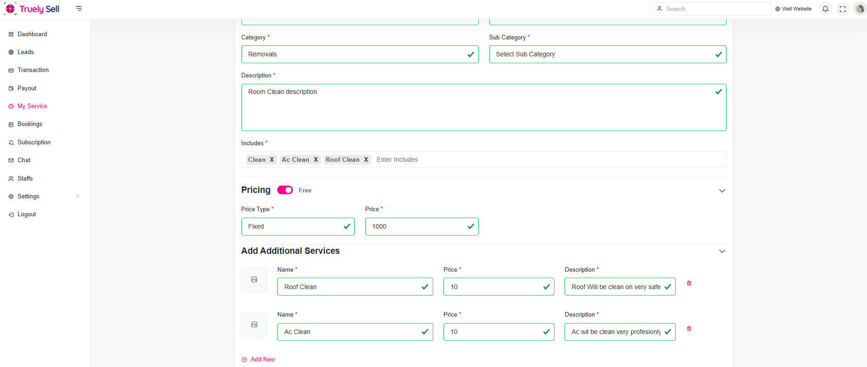Toggle the Pricing Free switch
The image size is (867, 367).
pyautogui.click(x=285, y=190)
